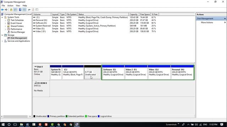Click the Cortana circle taskbar icon
Image resolution: width=227 pixels, height=127 pixels.
(9, 125)
